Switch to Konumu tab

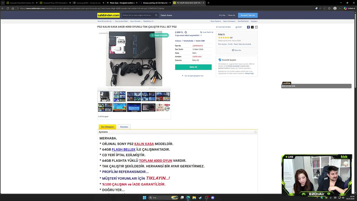tap(124, 127)
